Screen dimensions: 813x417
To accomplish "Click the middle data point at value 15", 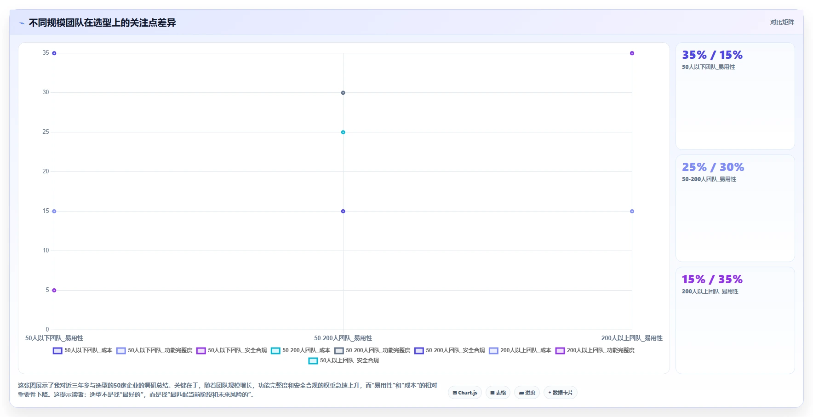I will coord(343,211).
